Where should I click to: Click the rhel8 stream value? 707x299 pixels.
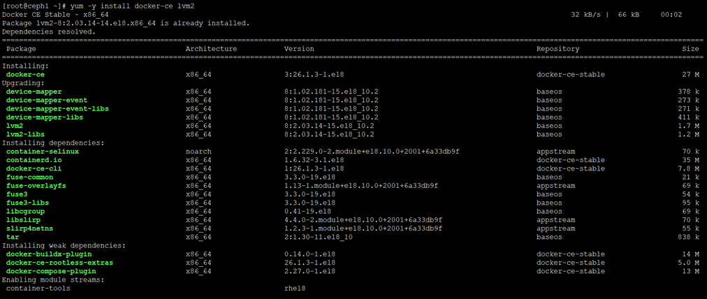[295, 288]
